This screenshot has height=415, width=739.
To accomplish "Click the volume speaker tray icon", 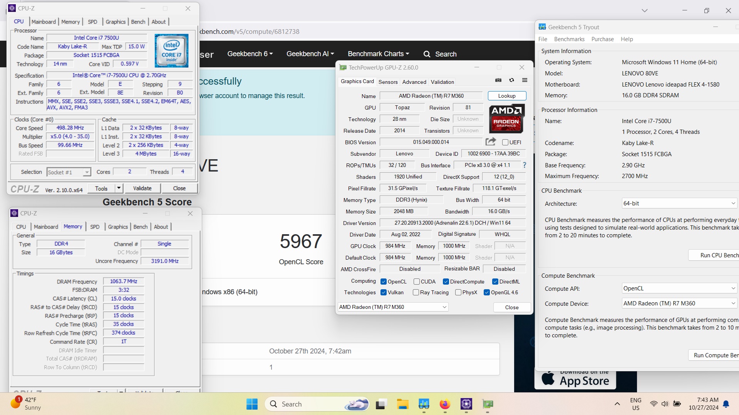I will 665,404.
